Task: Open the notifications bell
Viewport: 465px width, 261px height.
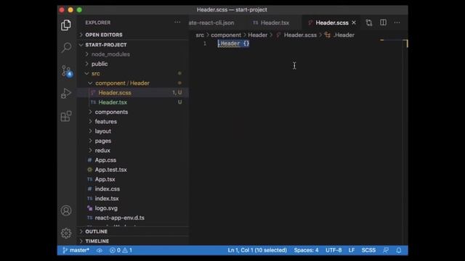Action: [x=399, y=250]
